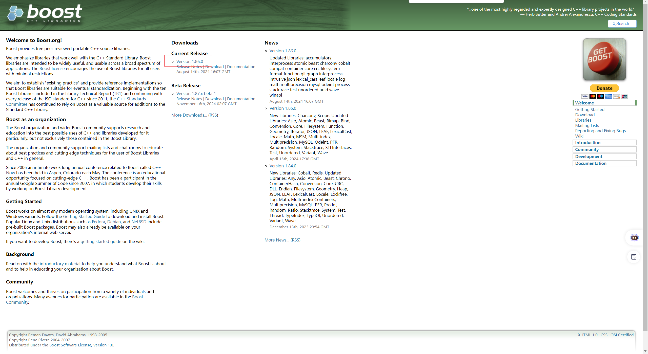Click the notes floating icon
Viewport: 648px width, 354px height.
point(634,257)
